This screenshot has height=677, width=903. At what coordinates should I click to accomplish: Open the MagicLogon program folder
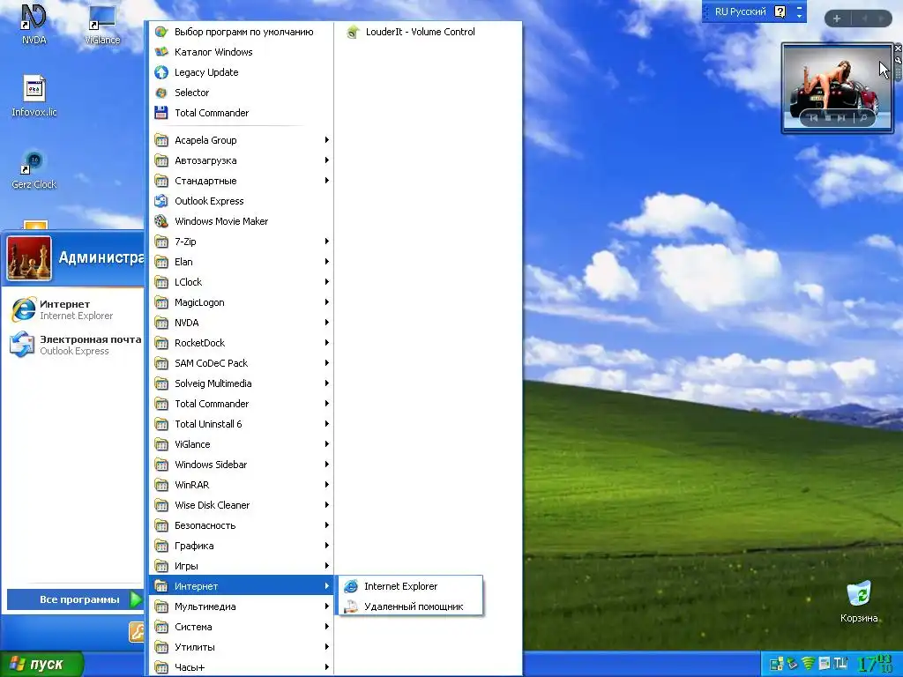[241, 302]
